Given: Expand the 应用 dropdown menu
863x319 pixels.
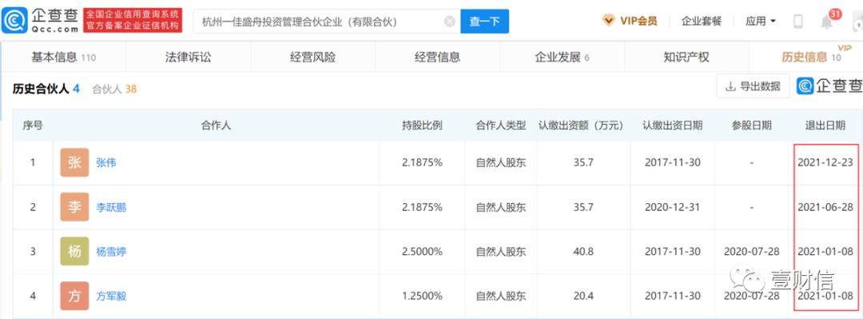Looking at the screenshot, I should click(761, 22).
